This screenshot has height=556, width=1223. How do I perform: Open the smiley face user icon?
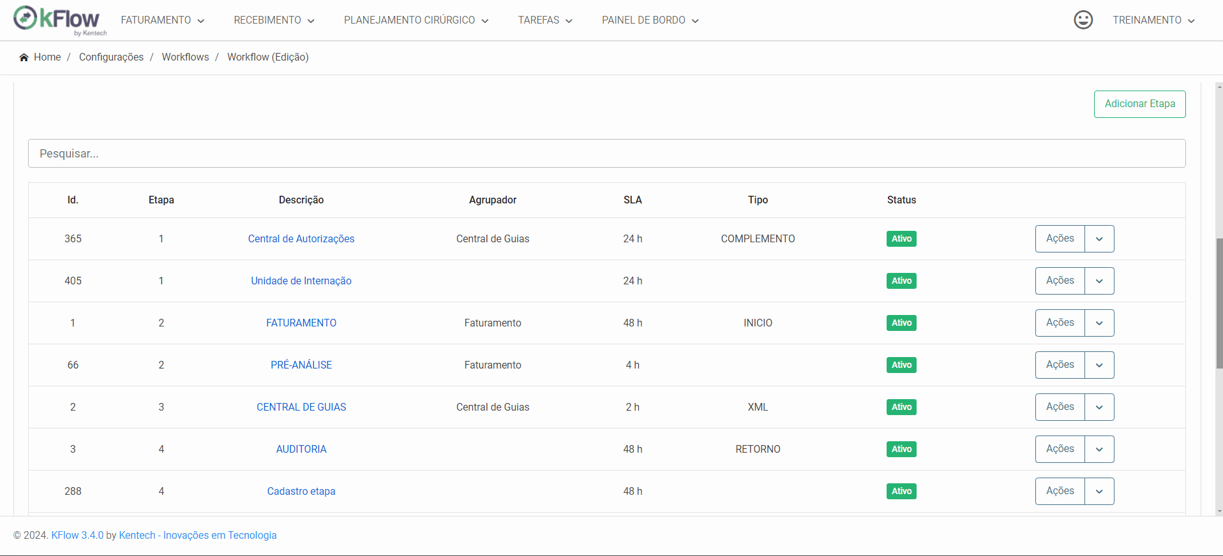[x=1083, y=20]
